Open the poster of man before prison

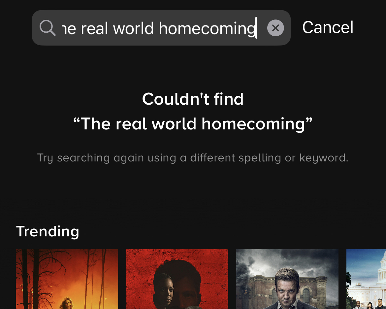[287, 279]
